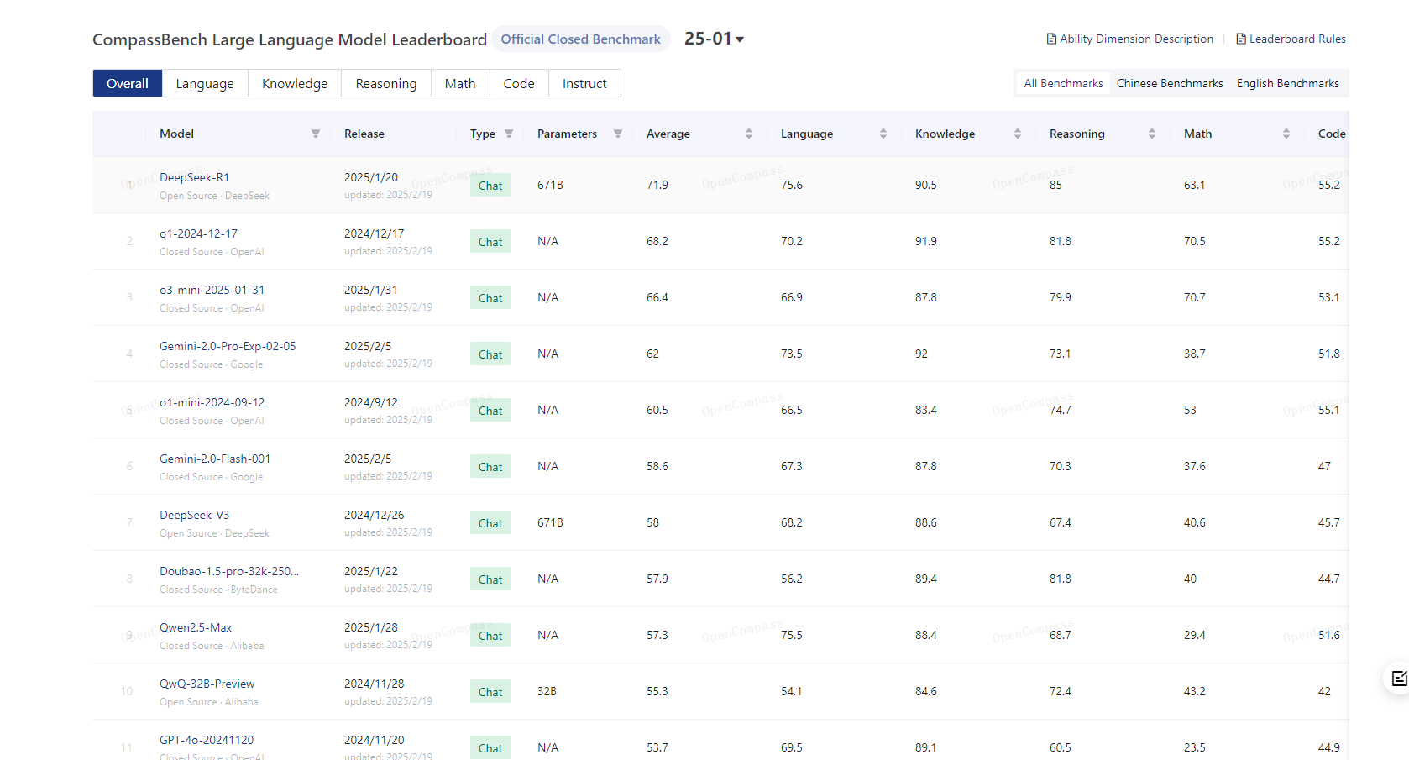Switch to the Reasoning tab

385,83
